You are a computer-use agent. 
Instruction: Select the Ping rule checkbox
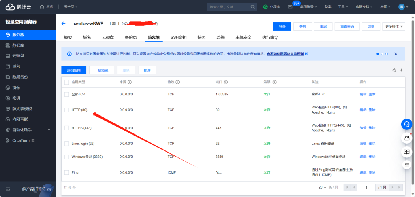pos(67,172)
